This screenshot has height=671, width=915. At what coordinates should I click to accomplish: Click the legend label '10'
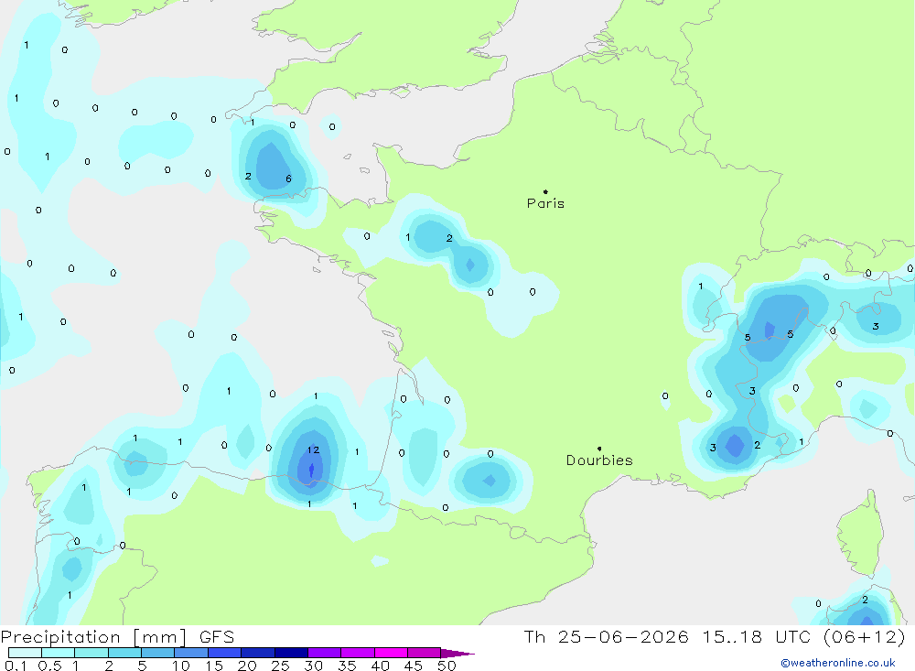[180, 666]
